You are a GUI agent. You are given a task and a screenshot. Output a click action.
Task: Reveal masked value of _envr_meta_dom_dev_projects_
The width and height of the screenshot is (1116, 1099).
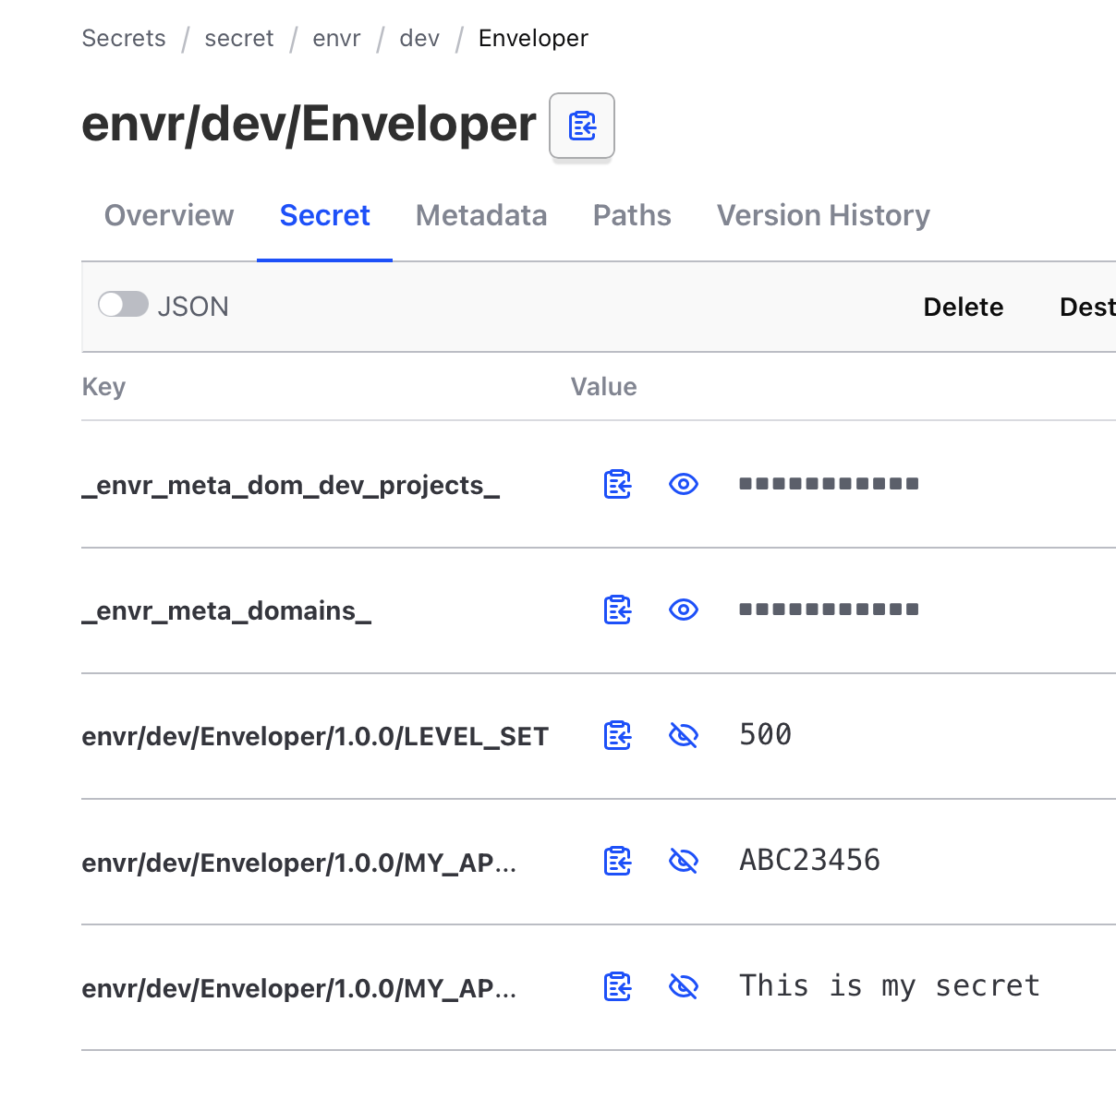[x=683, y=484]
